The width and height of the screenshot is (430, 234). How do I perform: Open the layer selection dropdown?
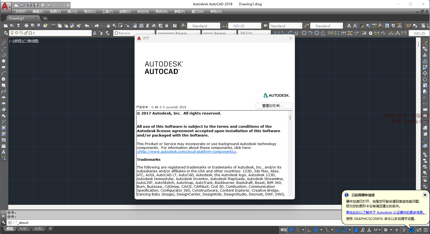pos(89,33)
